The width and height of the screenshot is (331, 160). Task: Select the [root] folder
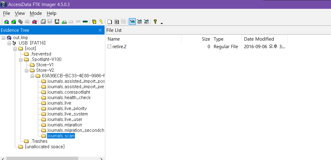click(30, 48)
